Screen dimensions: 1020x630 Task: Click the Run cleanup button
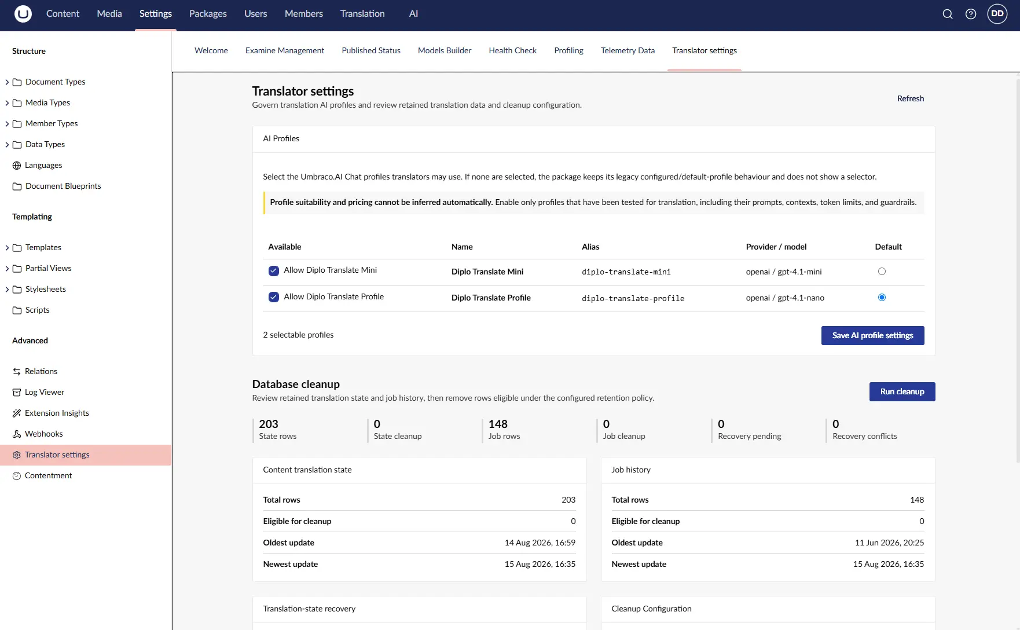[x=902, y=391]
